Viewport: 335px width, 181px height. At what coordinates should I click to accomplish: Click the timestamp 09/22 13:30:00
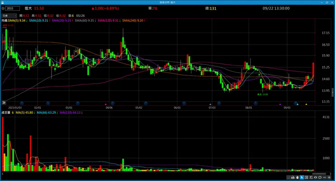point(276,8)
